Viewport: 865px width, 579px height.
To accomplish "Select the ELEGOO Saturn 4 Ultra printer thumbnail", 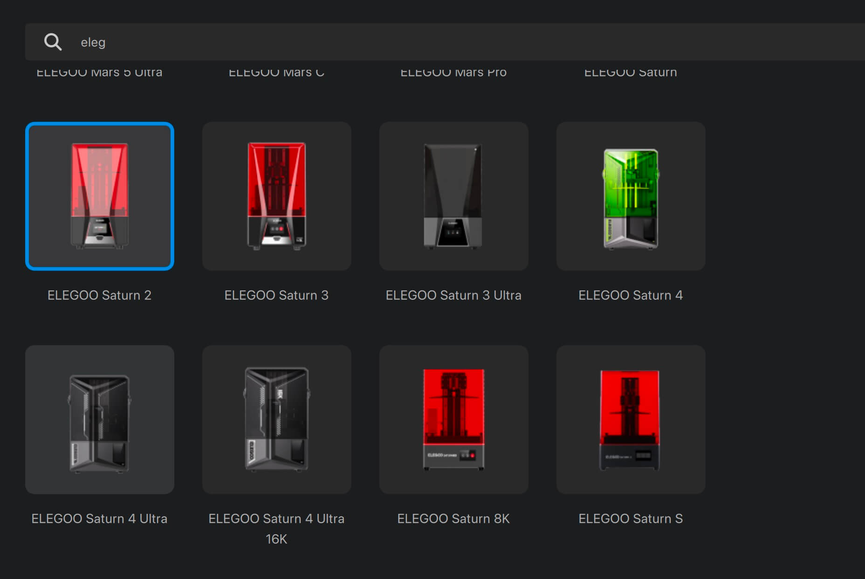I will [100, 419].
